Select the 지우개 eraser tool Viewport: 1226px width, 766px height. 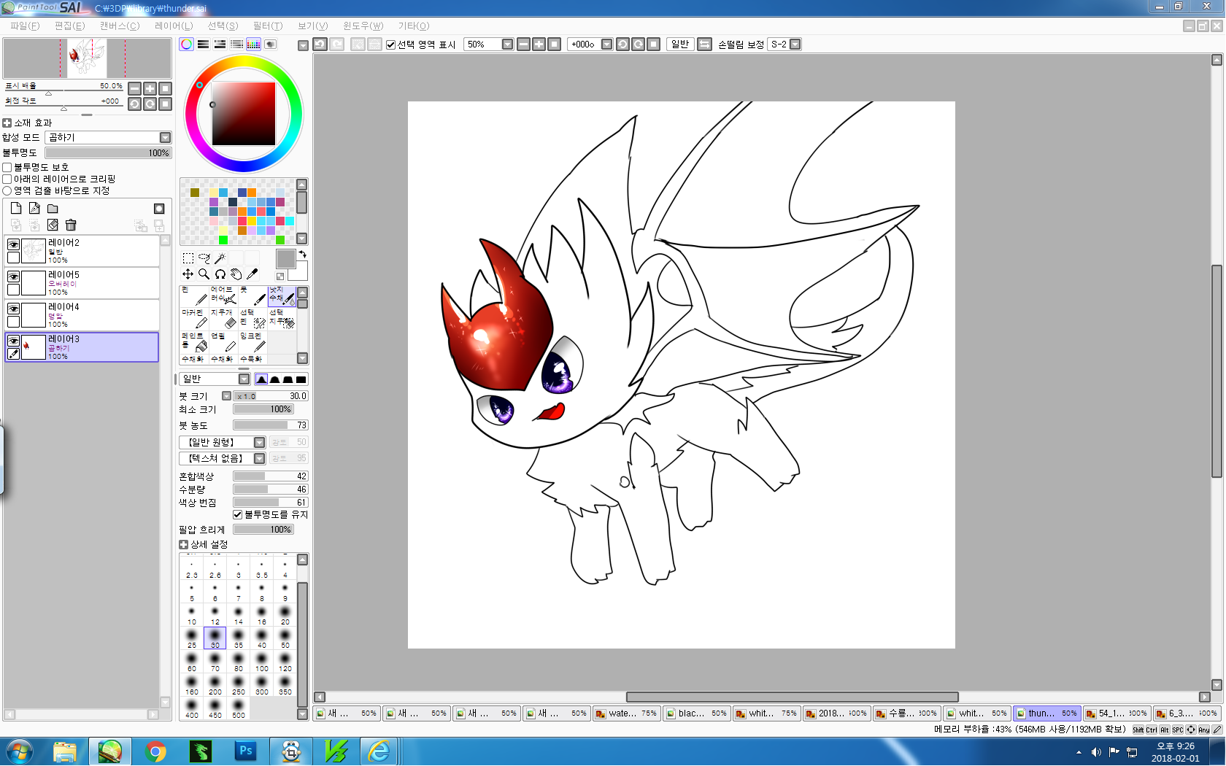[x=223, y=319]
